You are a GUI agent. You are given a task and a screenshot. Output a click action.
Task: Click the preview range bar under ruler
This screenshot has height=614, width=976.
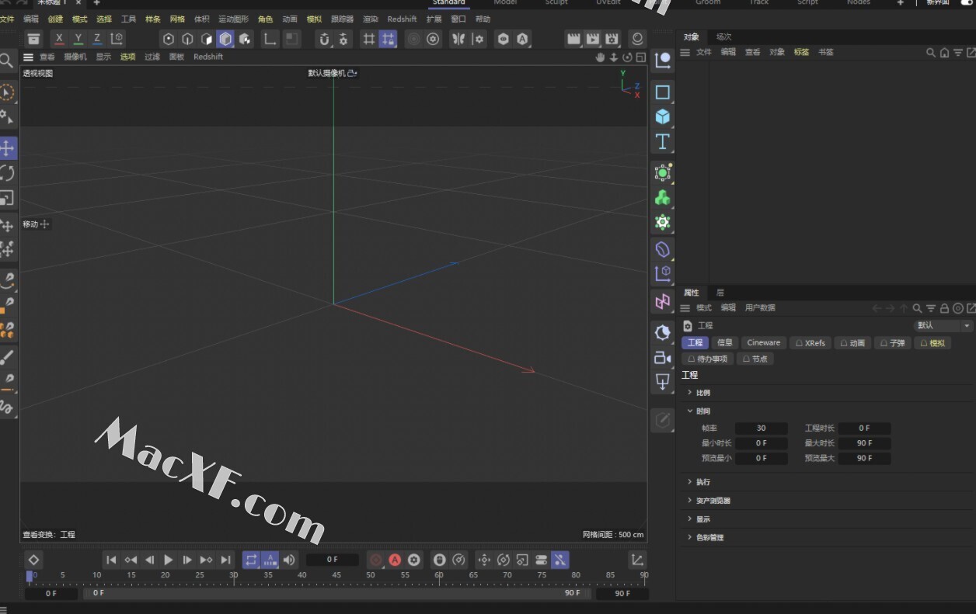[336, 593]
